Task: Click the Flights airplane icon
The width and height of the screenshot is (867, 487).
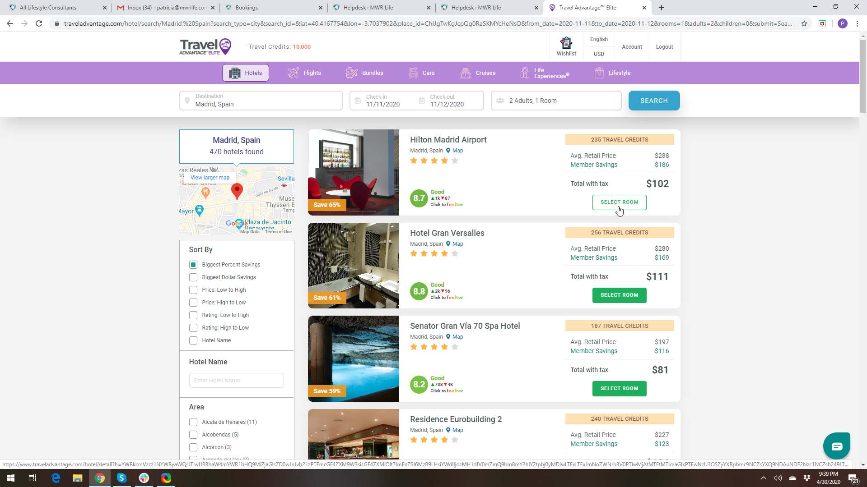Action: 293,73
